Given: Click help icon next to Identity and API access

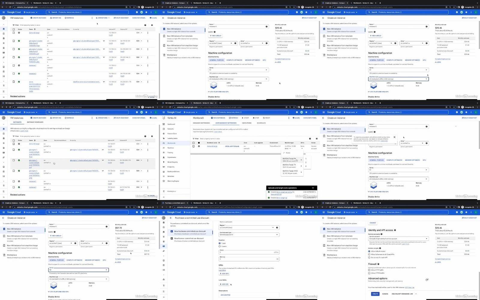Looking at the screenshot, I should coord(395,230).
